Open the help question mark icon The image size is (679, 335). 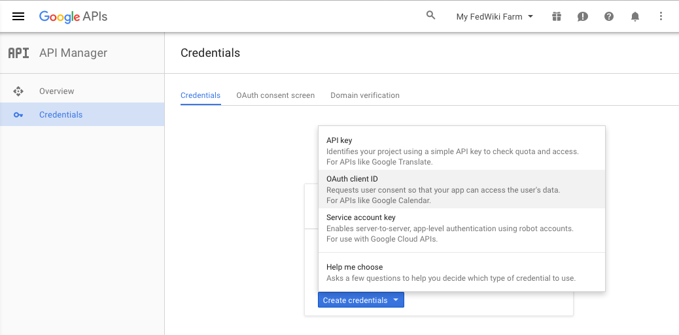pyautogui.click(x=609, y=16)
